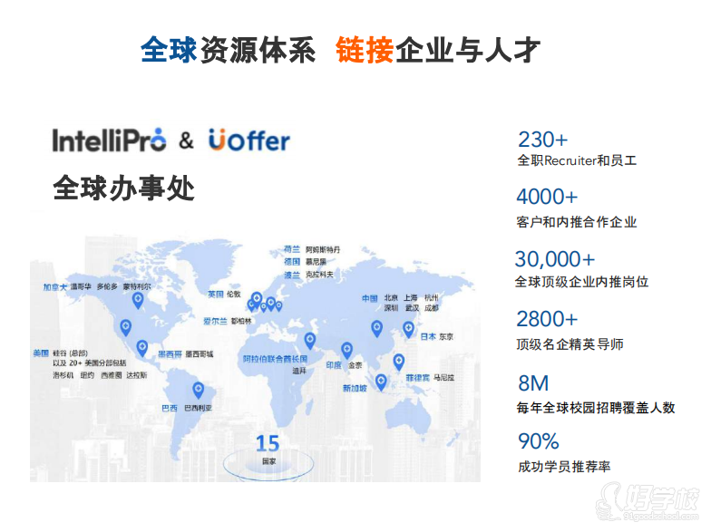711x532 pixels.
Task: Select the Japan map pin
Action: [x=408, y=328]
